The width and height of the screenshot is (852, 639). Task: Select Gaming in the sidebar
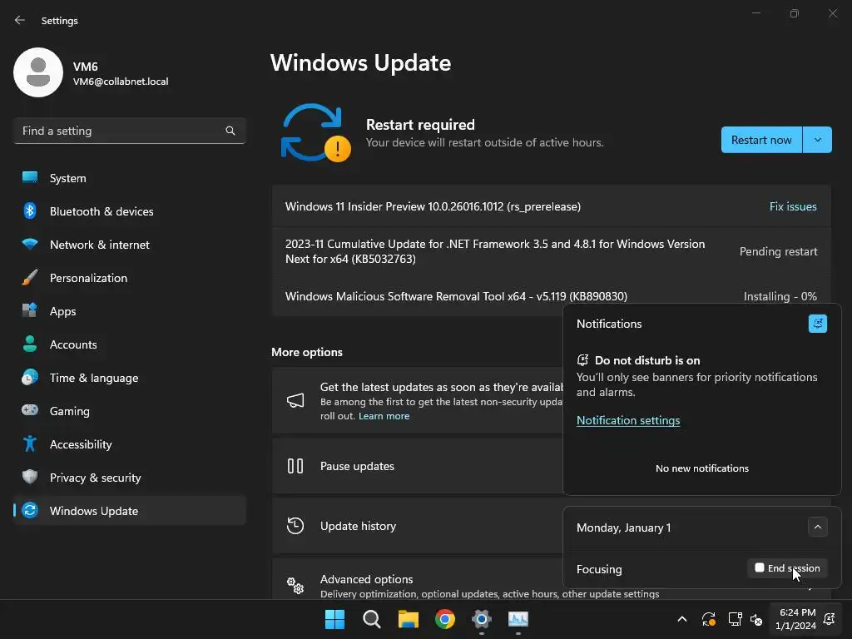pyautogui.click(x=129, y=411)
